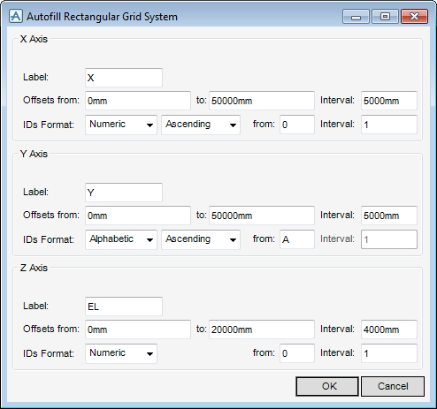Maximize the Autofill Rectangular Grid System window
The height and width of the screenshot is (409, 437).
(x=385, y=17)
